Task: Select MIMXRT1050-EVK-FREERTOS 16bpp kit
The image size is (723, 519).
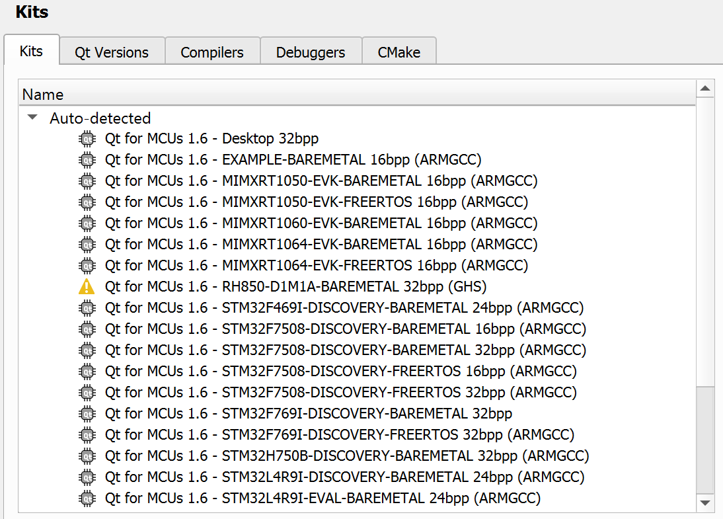Action: click(316, 202)
